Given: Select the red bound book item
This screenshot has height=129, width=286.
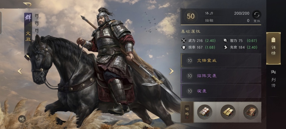Looking at the screenshot, I should point(251,112).
